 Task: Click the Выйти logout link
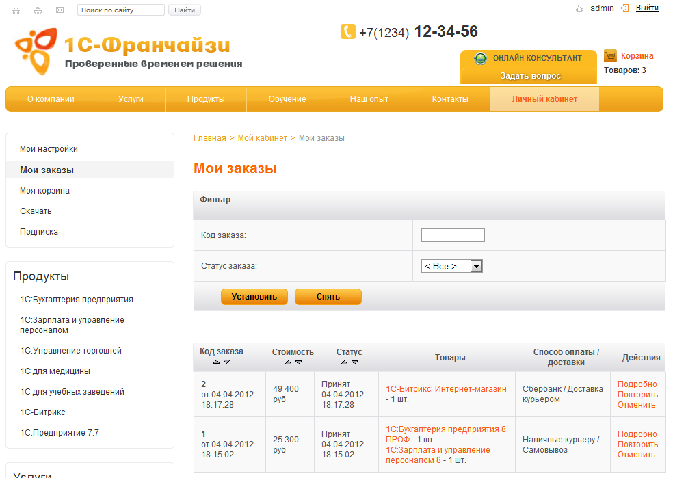(x=647, y=8)
